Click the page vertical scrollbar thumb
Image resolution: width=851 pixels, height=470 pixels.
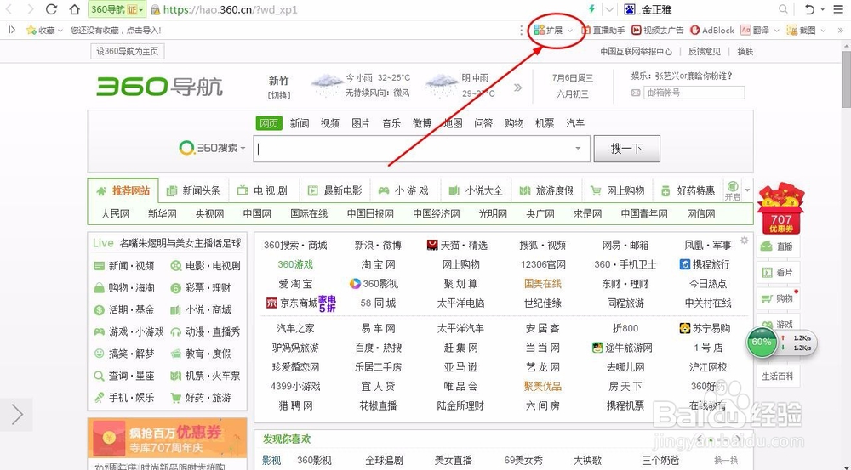pos(846,79)
